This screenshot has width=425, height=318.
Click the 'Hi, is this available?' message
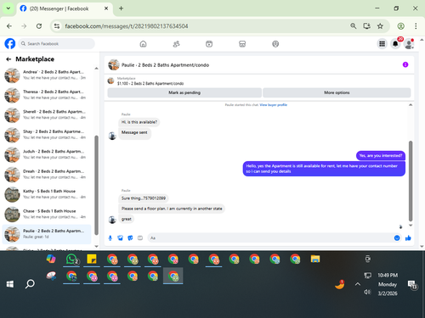coord(139,122)
